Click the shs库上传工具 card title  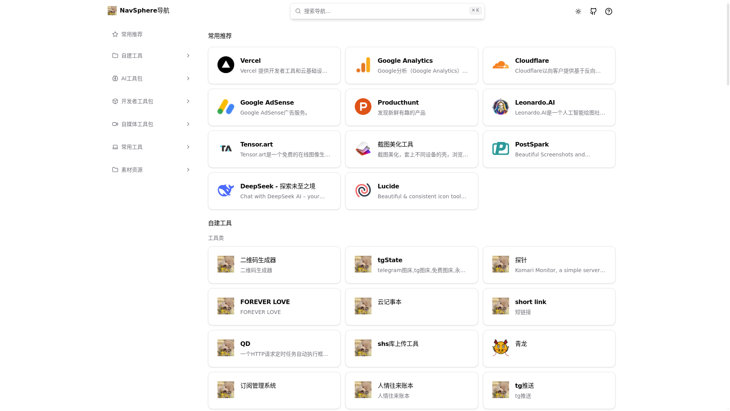pyautogui.click(x=398, y=344)
